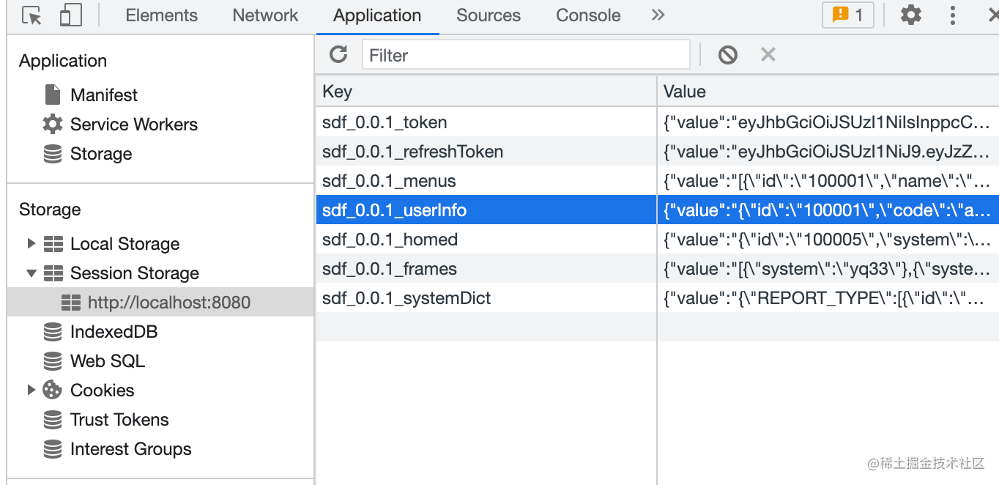Open the three-dot DevTools menu
The height and width of the screenshot is (485, 999).
click(x=952, y=15)
